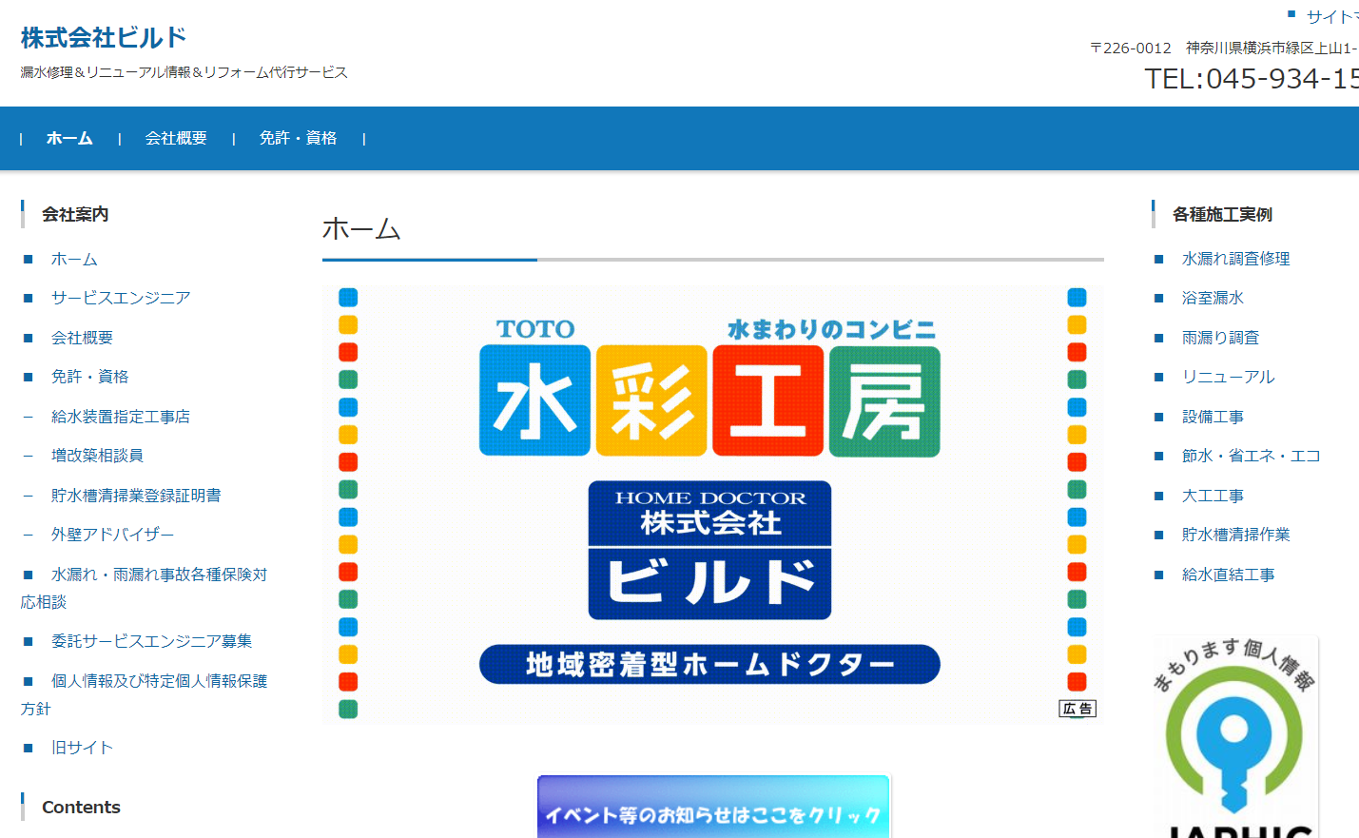Select ホーム in the blue navigation bar

pyautogui.click(x=69, y=138)
